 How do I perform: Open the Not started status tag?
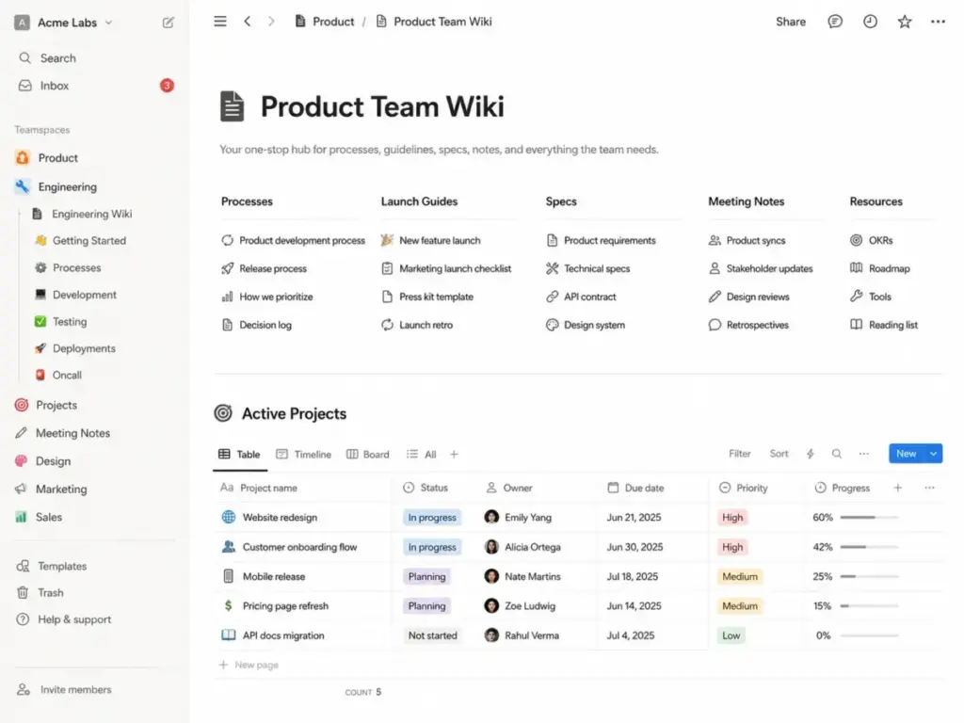433,635
